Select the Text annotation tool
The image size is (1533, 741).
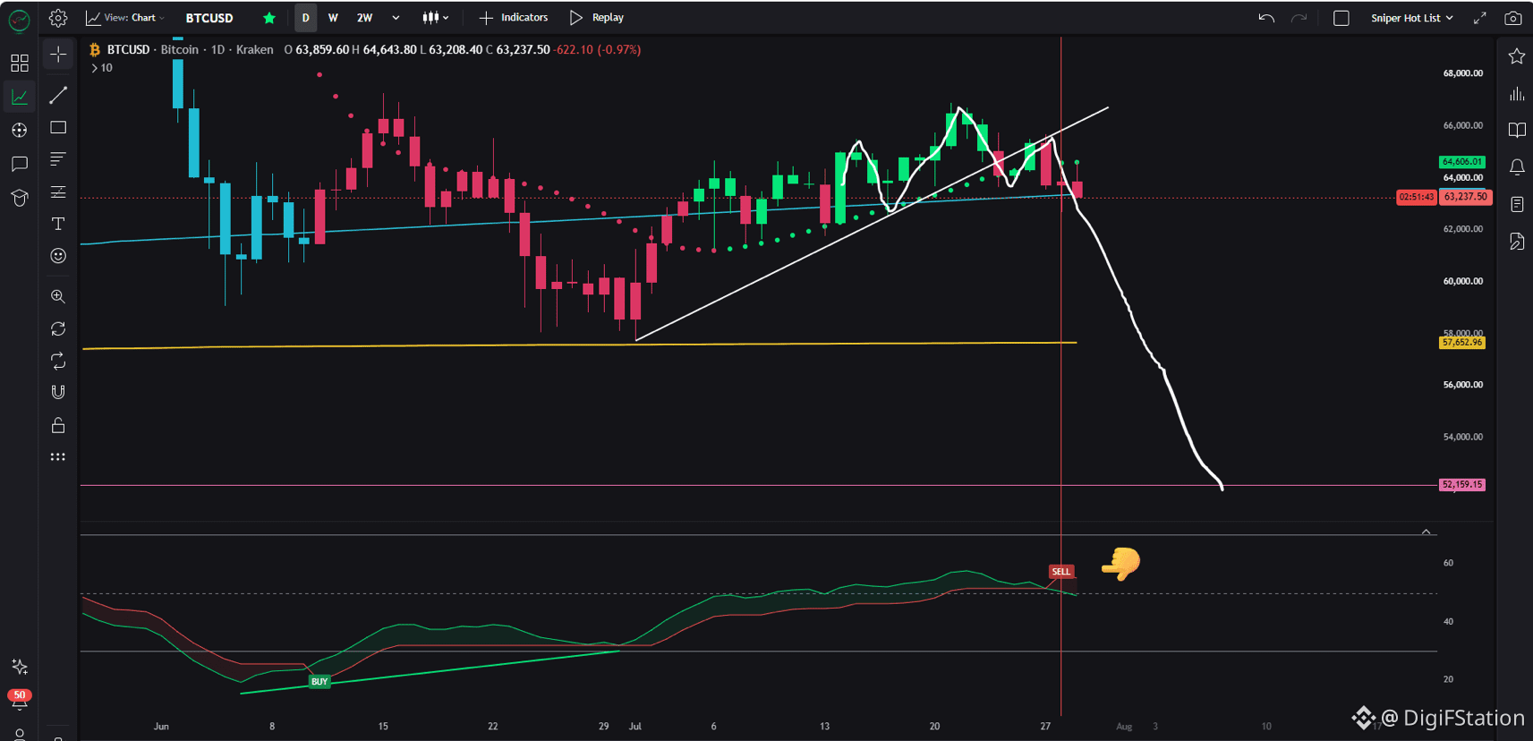coord(58,224)
